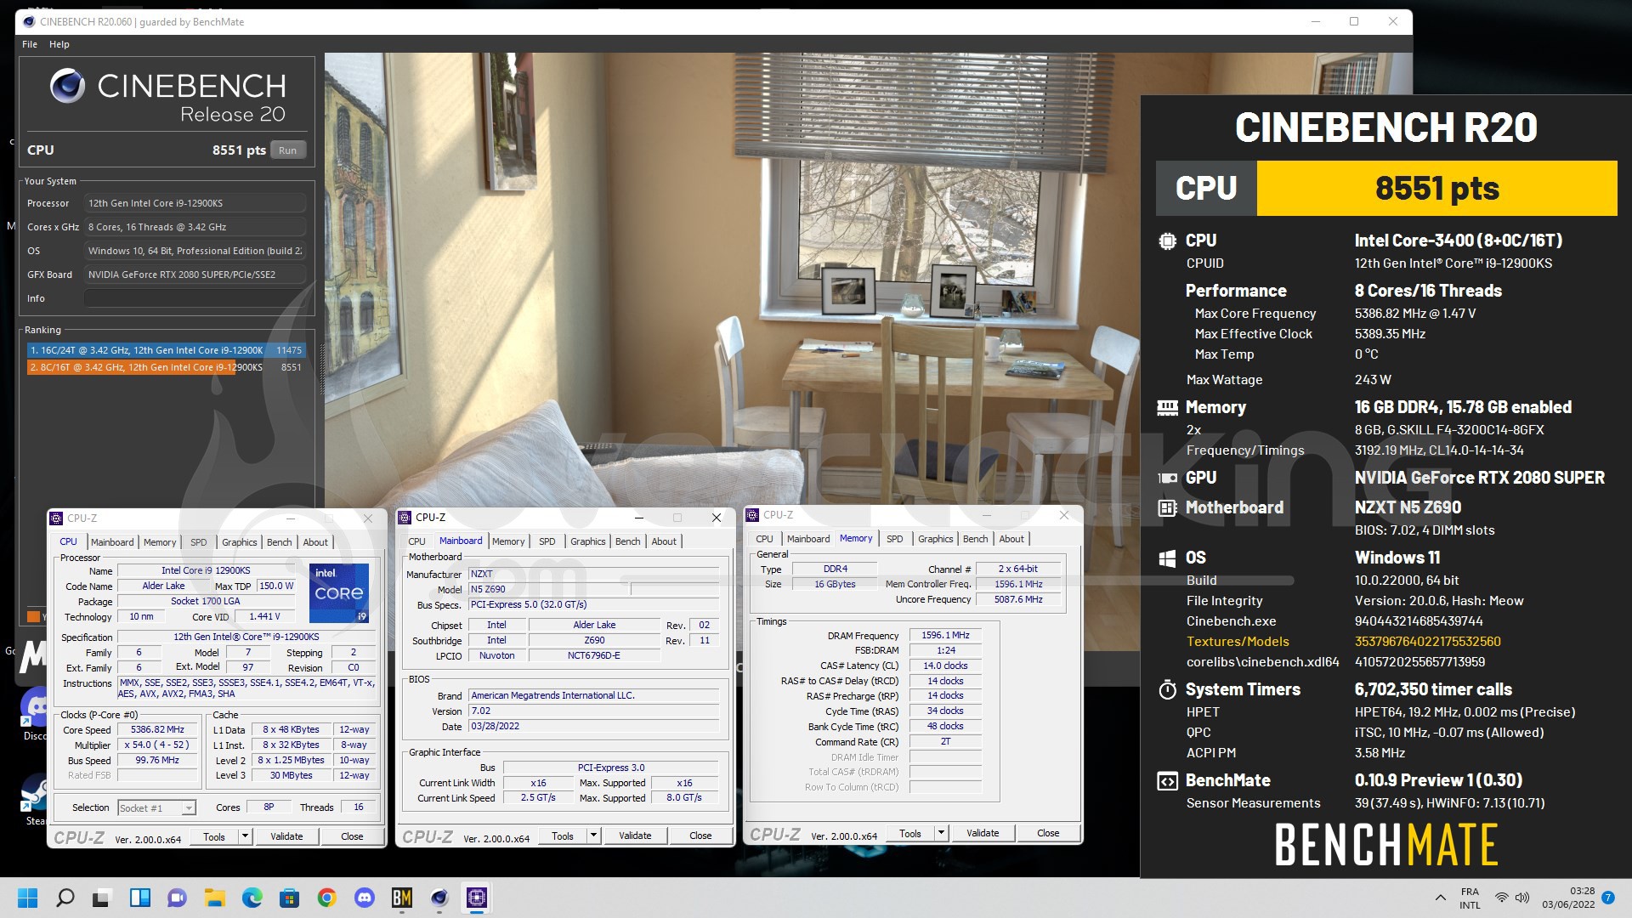
Task: Expand Tools arrow in right CPU-Z window
Action: [x=941, y=833]
